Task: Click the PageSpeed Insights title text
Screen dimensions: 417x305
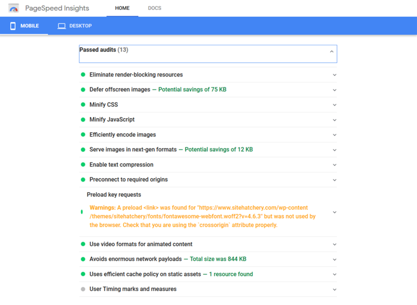Action: [x=57, y=8]
